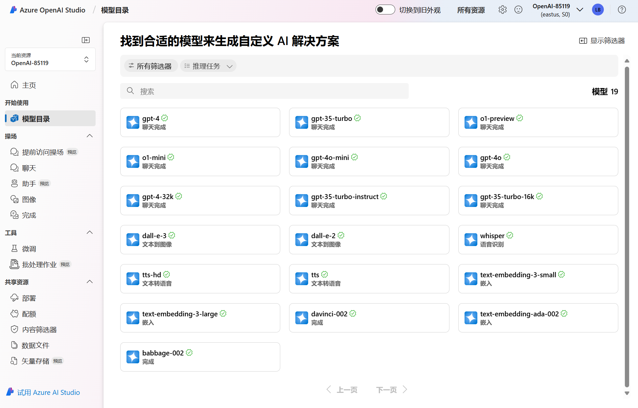Open 批处理作业 in the sidebar
The width and height of the screenshot is (638, 408).
(x=50, y=264)
